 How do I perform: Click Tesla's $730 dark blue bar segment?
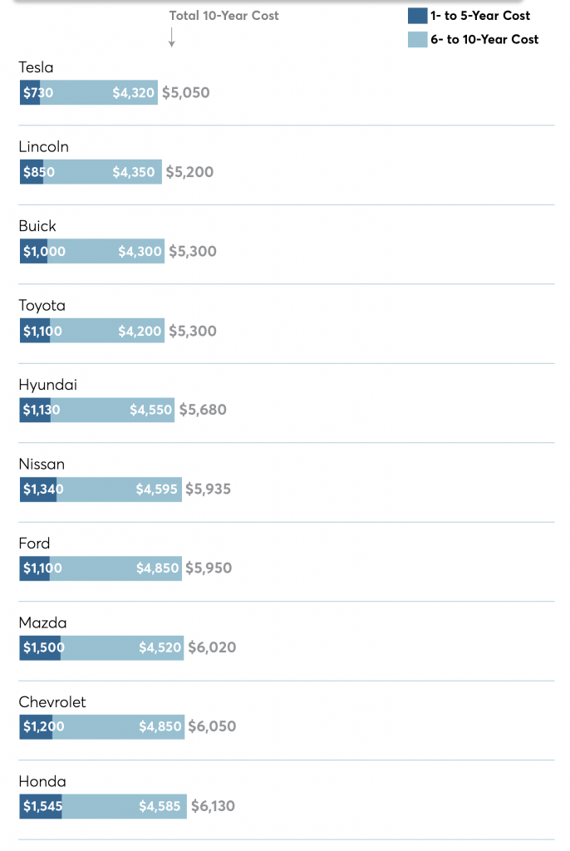click(30, 93)
